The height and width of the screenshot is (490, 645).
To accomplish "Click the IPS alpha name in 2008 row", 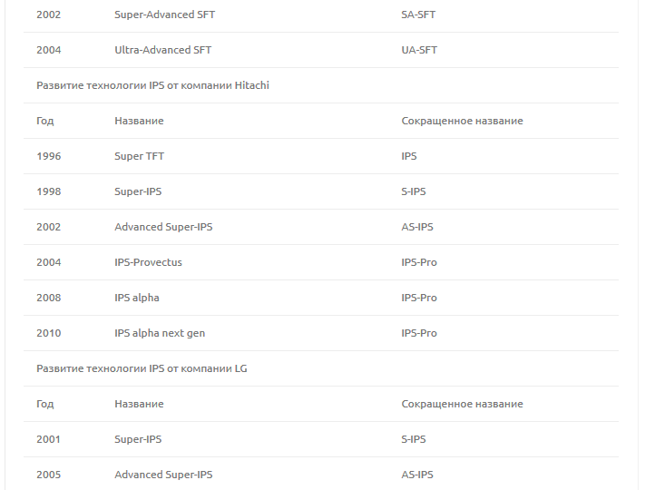I will [136, 299].
